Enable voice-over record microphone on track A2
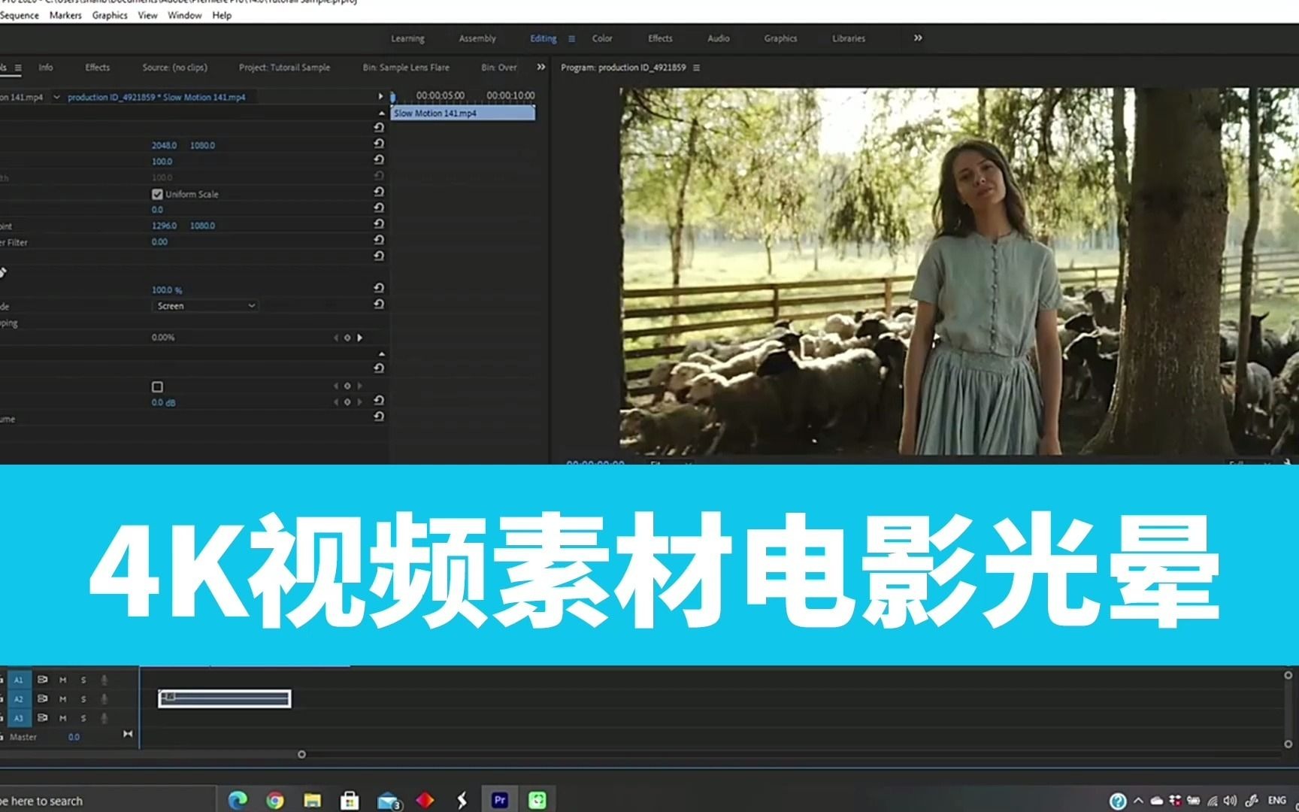1299x812 pixels. click(x=104, y=699)
